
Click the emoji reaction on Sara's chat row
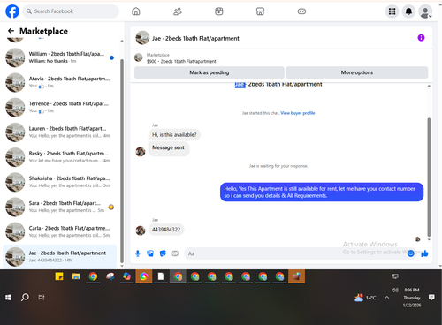click(111, 207)
